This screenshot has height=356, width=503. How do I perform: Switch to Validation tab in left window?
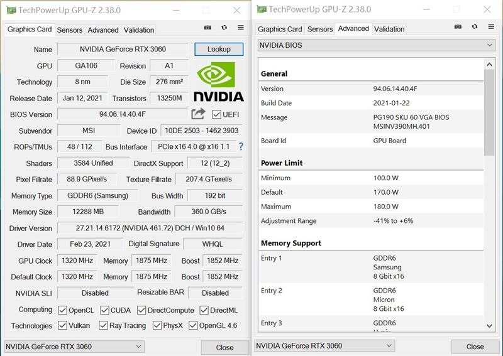[138, 30]
